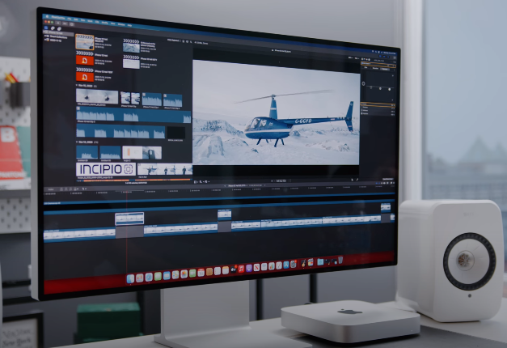Open the Trash in the Dock
Image resolution: width=507 pixels, height=348 pixels.
point(340,260)
